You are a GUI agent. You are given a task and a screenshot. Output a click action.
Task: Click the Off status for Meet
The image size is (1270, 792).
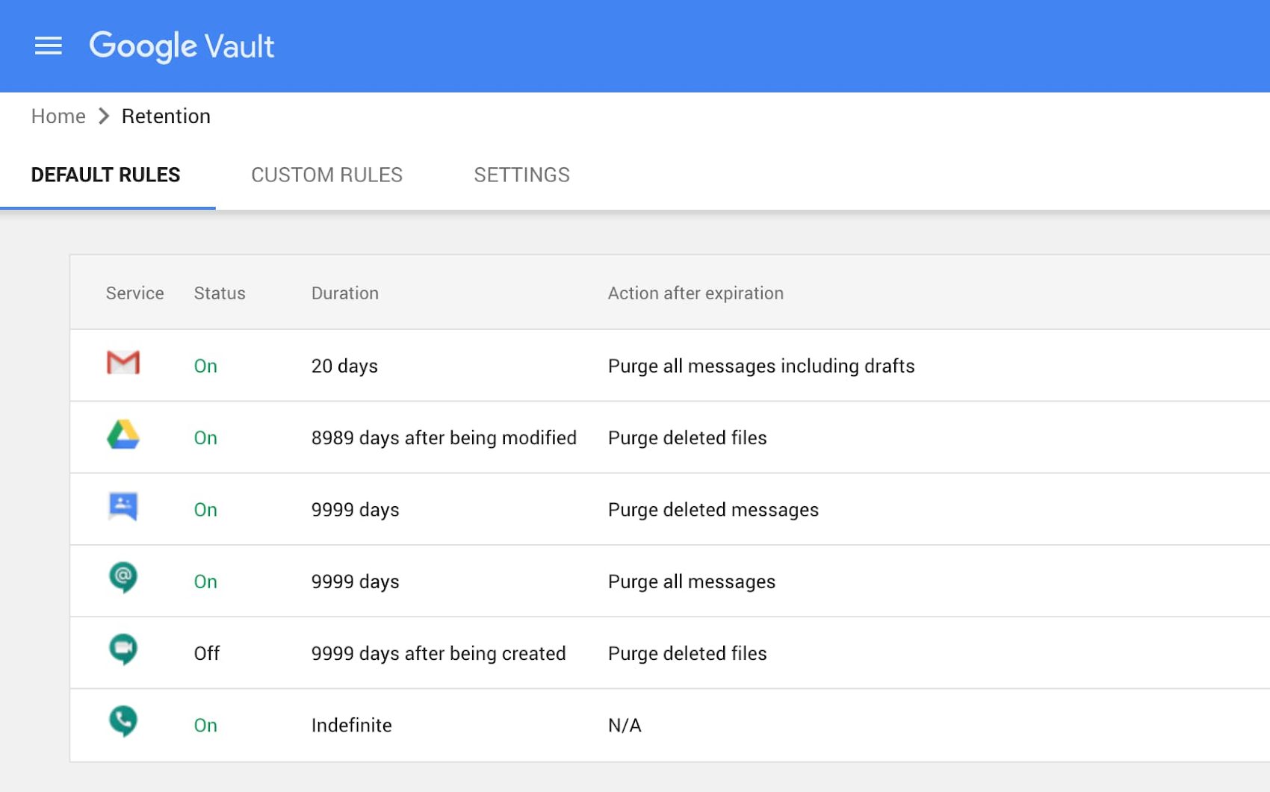click(207, 653)
